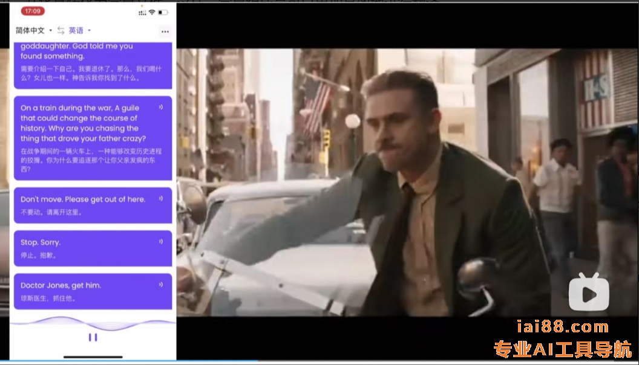This screenshot has height=365, width=639.
Task: Play audio for 'Stop. Sorry.'
Action: [x=161, y=242]
